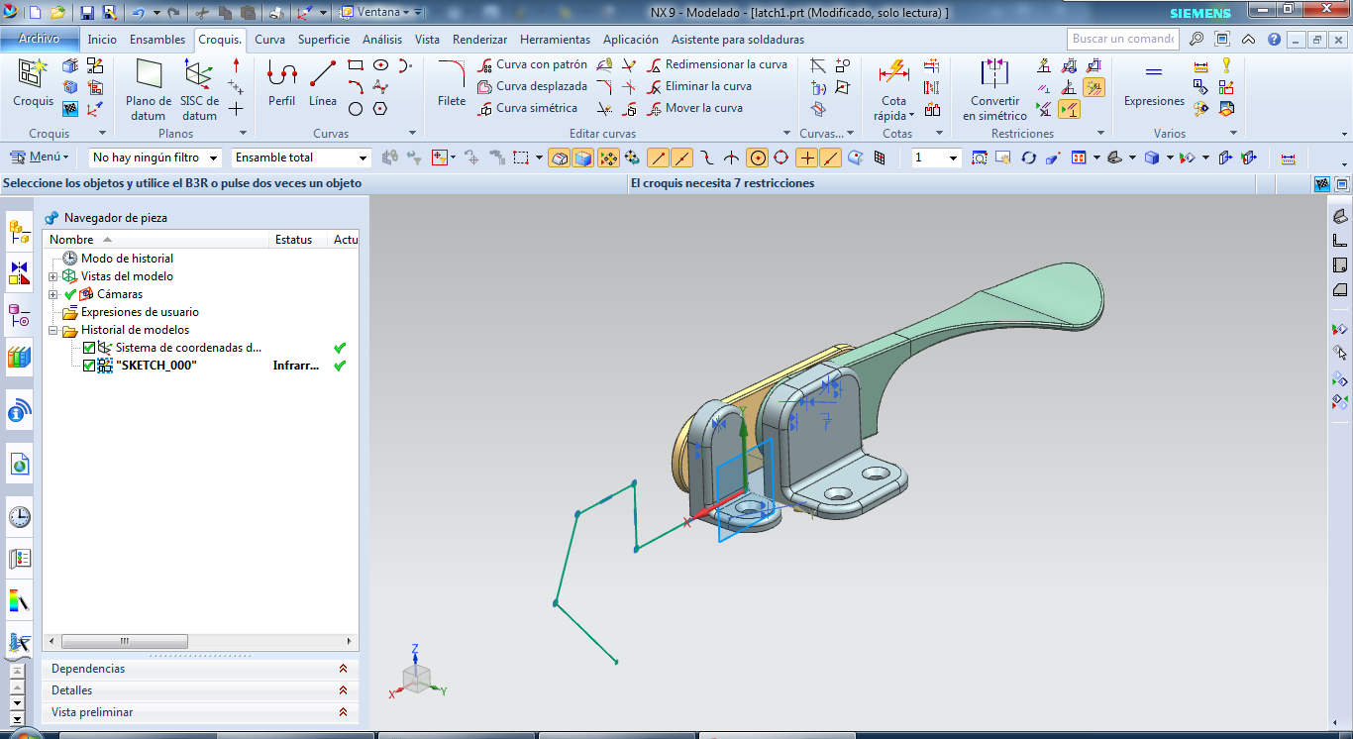Switch to Inicio ribbon tab
1353x739 pixels.
click(x=102, y=40)
